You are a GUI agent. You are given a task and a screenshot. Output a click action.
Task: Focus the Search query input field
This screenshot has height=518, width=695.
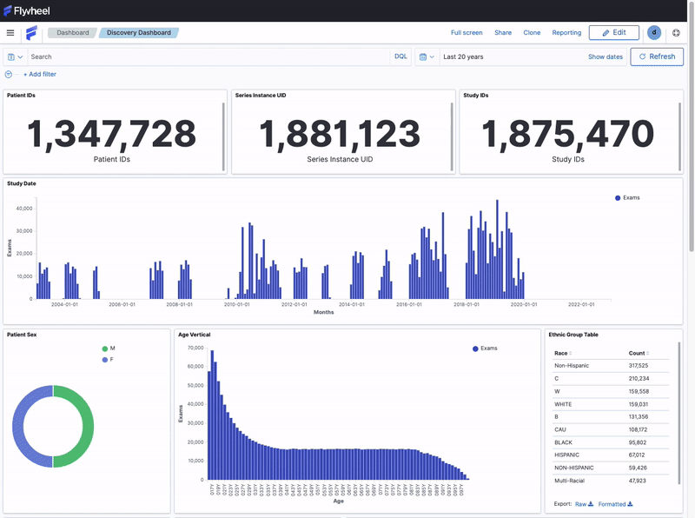coord(208,56)
